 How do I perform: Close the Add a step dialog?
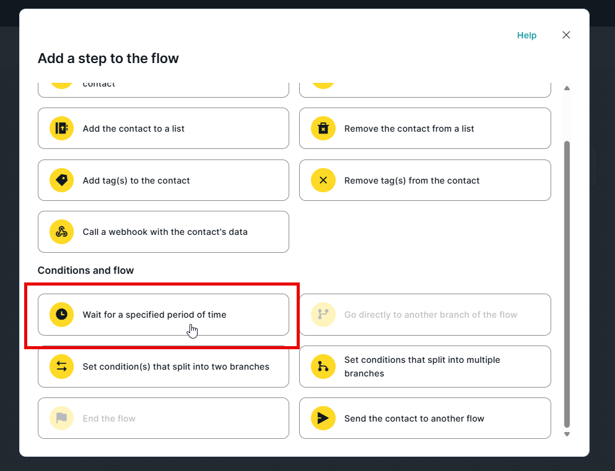(566, 35)
